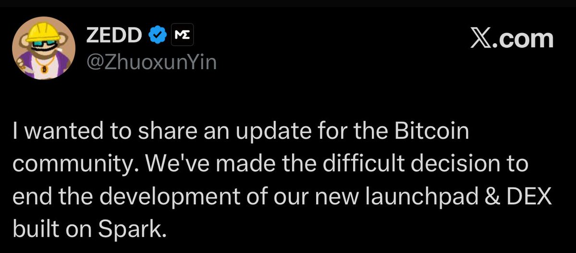Click the X logo in the watermark
This screenshot has width=576, height=253.
pyautogui.click(x=482, y=39)
